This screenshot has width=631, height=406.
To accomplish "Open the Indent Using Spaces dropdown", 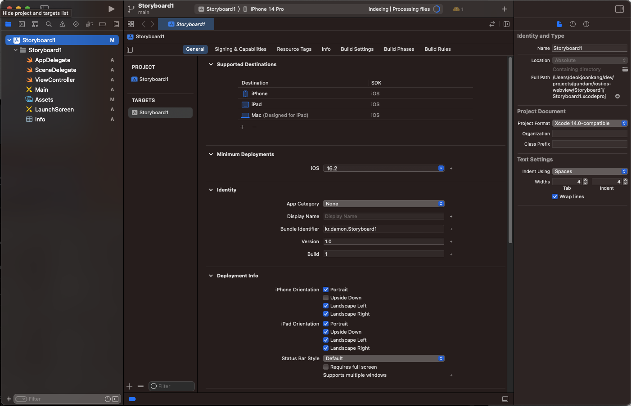I will pyautogui.click(x=590, y=171).
